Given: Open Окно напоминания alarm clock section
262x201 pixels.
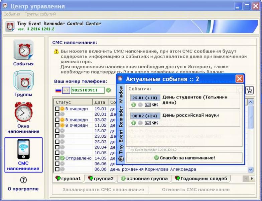Looking at the screenshot, I should click(x=23, y=117).
